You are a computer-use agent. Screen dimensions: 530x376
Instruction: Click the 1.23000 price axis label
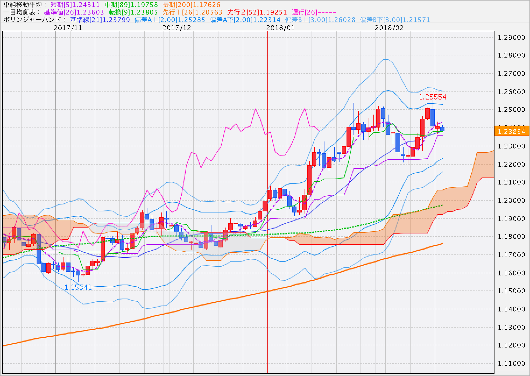[x=511, y=146]
